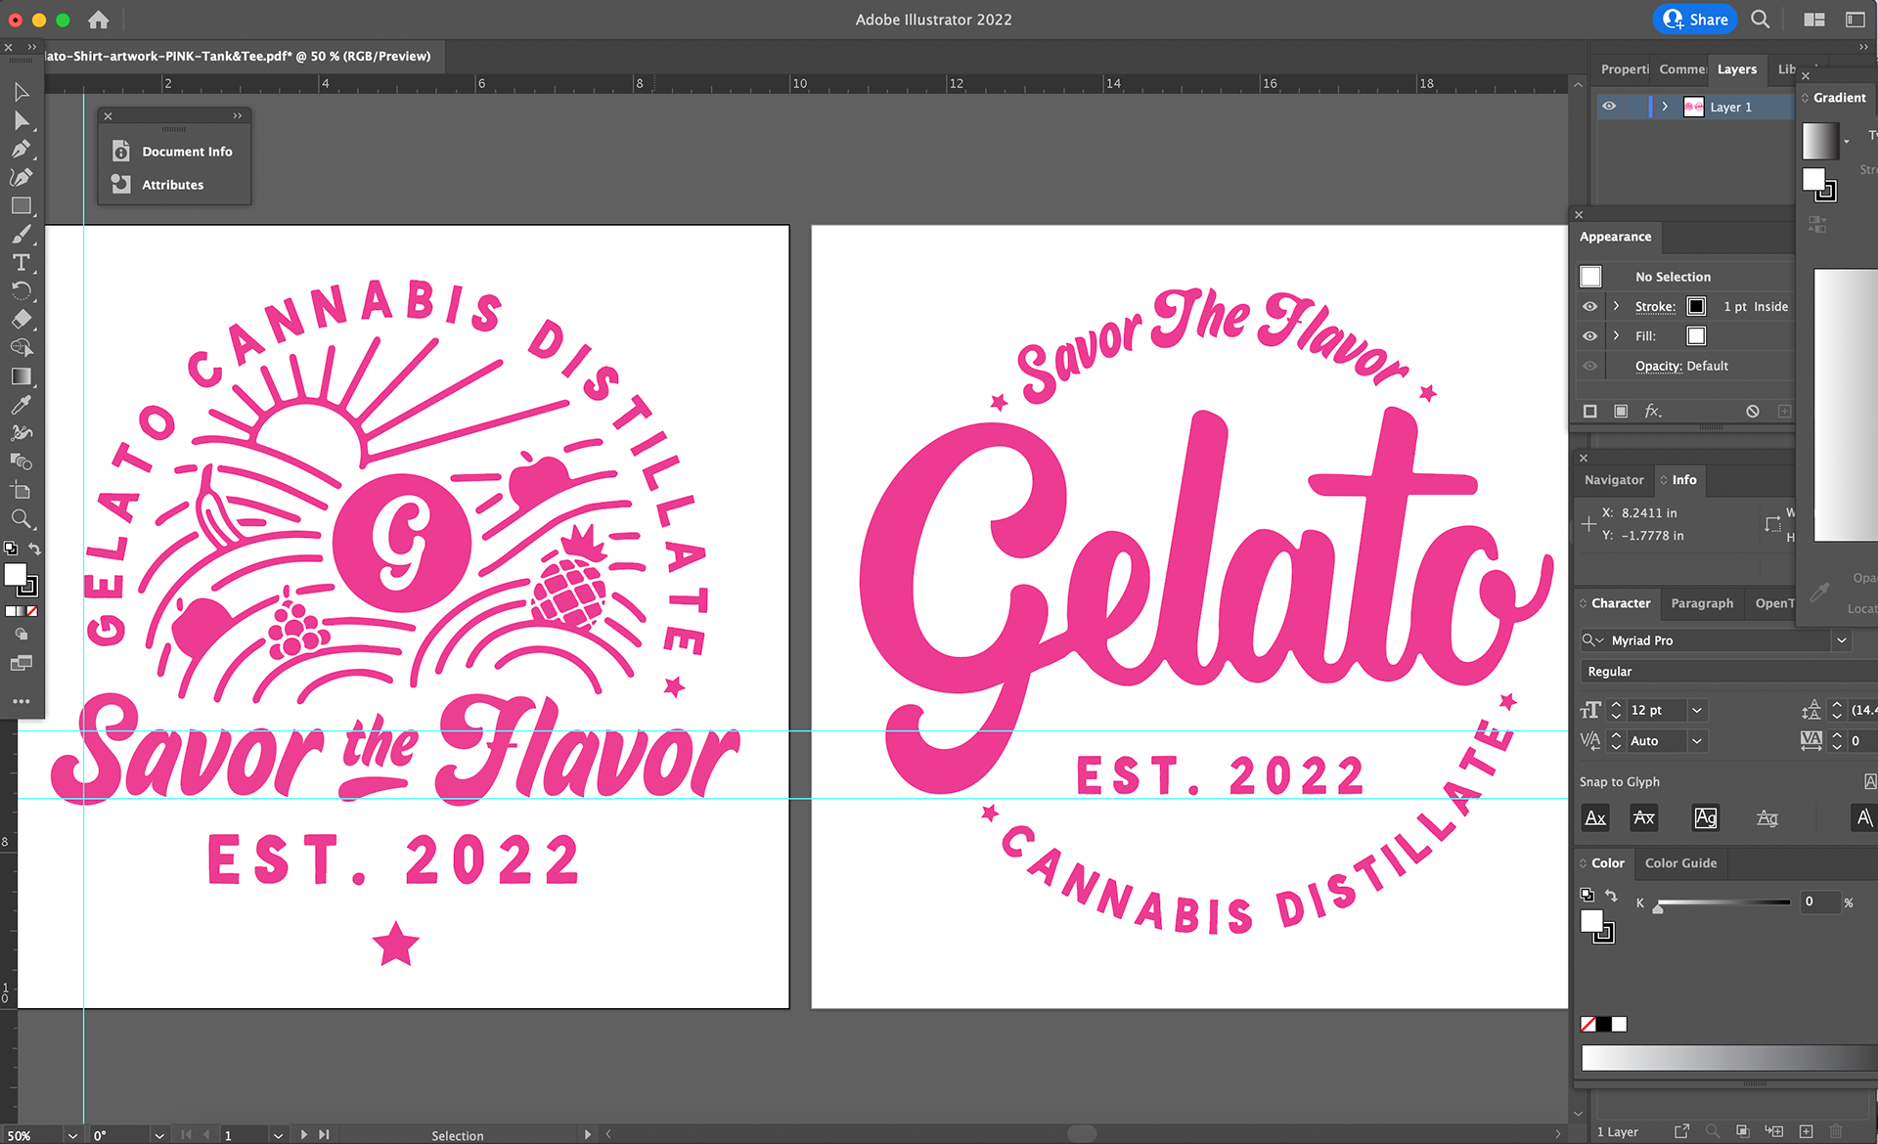
Task: Open search magnifier in title bar
Action: (1761, 20)
